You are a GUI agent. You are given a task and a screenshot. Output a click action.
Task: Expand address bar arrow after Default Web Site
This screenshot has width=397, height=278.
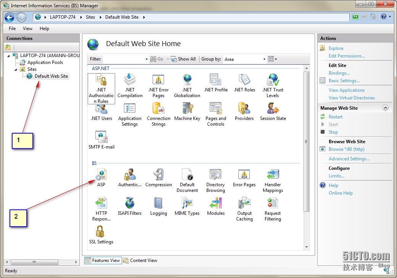click(144, 17)
